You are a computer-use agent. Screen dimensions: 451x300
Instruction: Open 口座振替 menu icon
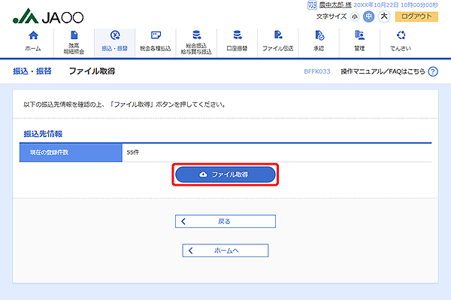[x=238, y=35]
